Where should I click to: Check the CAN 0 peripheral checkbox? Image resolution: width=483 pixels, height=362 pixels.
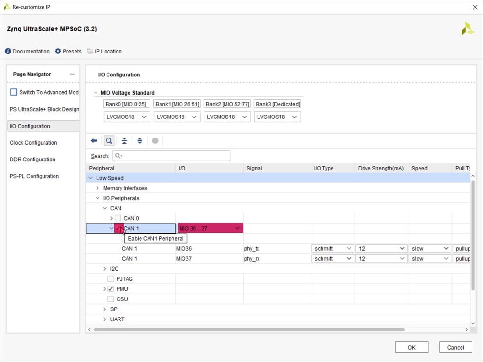click(x=118, y=218)
